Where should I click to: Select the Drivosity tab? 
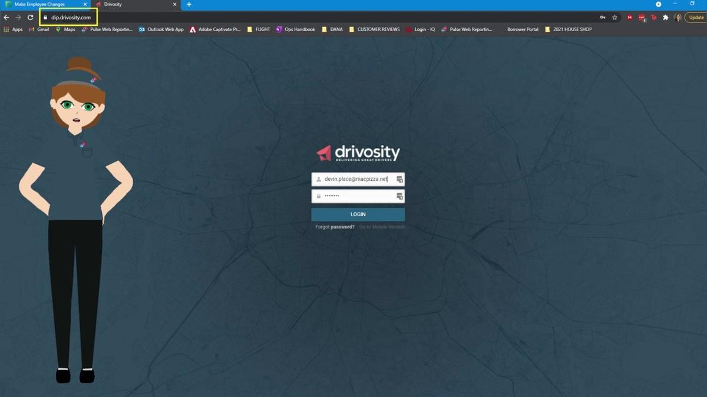(x=136, y=5)
